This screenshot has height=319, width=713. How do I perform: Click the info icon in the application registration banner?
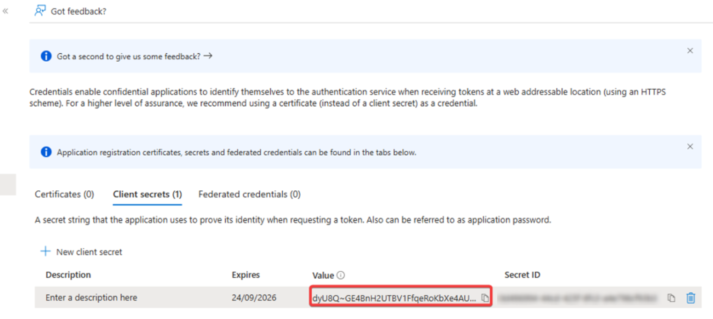[46, 152]
